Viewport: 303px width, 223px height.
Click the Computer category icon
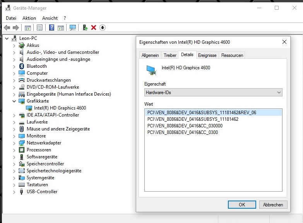(x=22, y=73)
